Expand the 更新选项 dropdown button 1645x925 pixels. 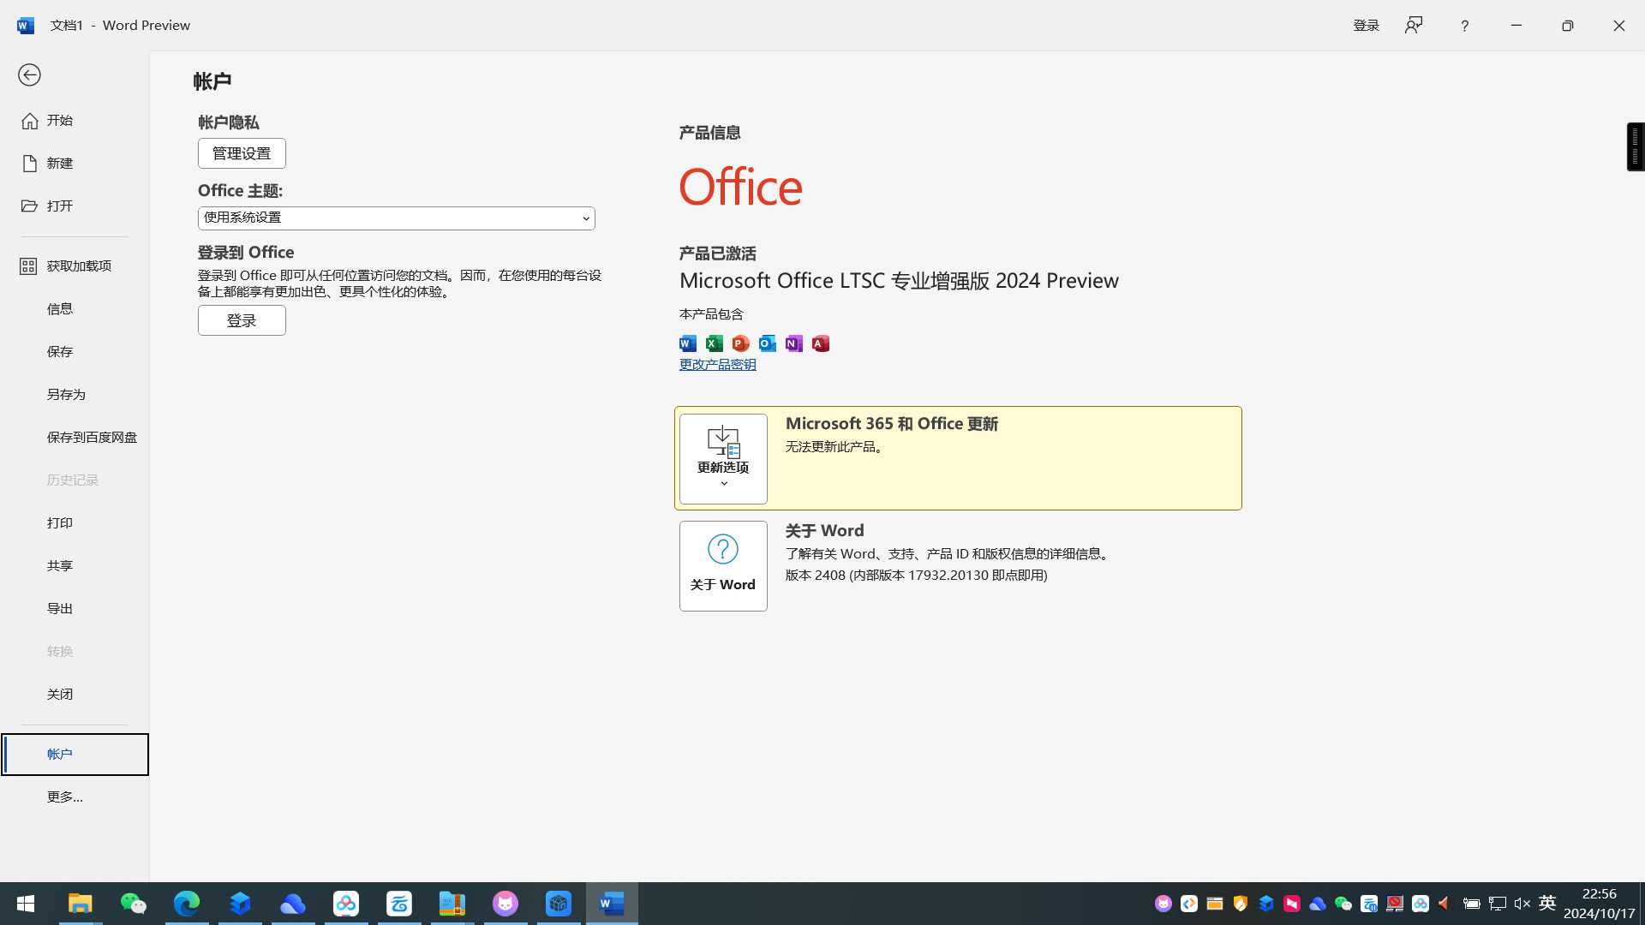[723, 459]
